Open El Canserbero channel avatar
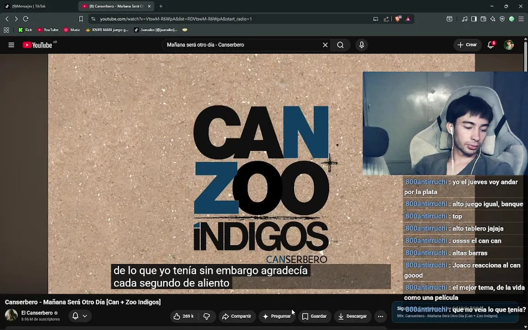This screenshot has height=330, width=528. click(11, 315)
